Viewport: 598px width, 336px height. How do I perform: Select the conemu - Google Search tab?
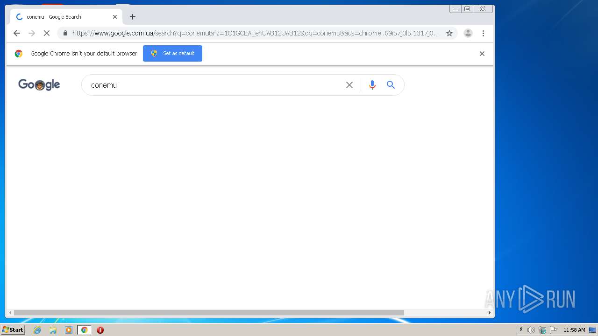tap(66, 17)
